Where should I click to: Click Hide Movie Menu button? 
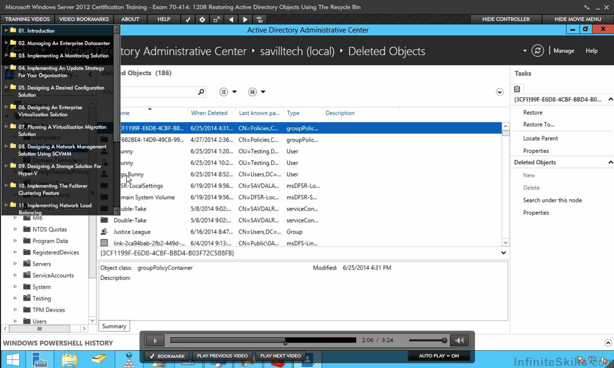[x=578, y=19]
